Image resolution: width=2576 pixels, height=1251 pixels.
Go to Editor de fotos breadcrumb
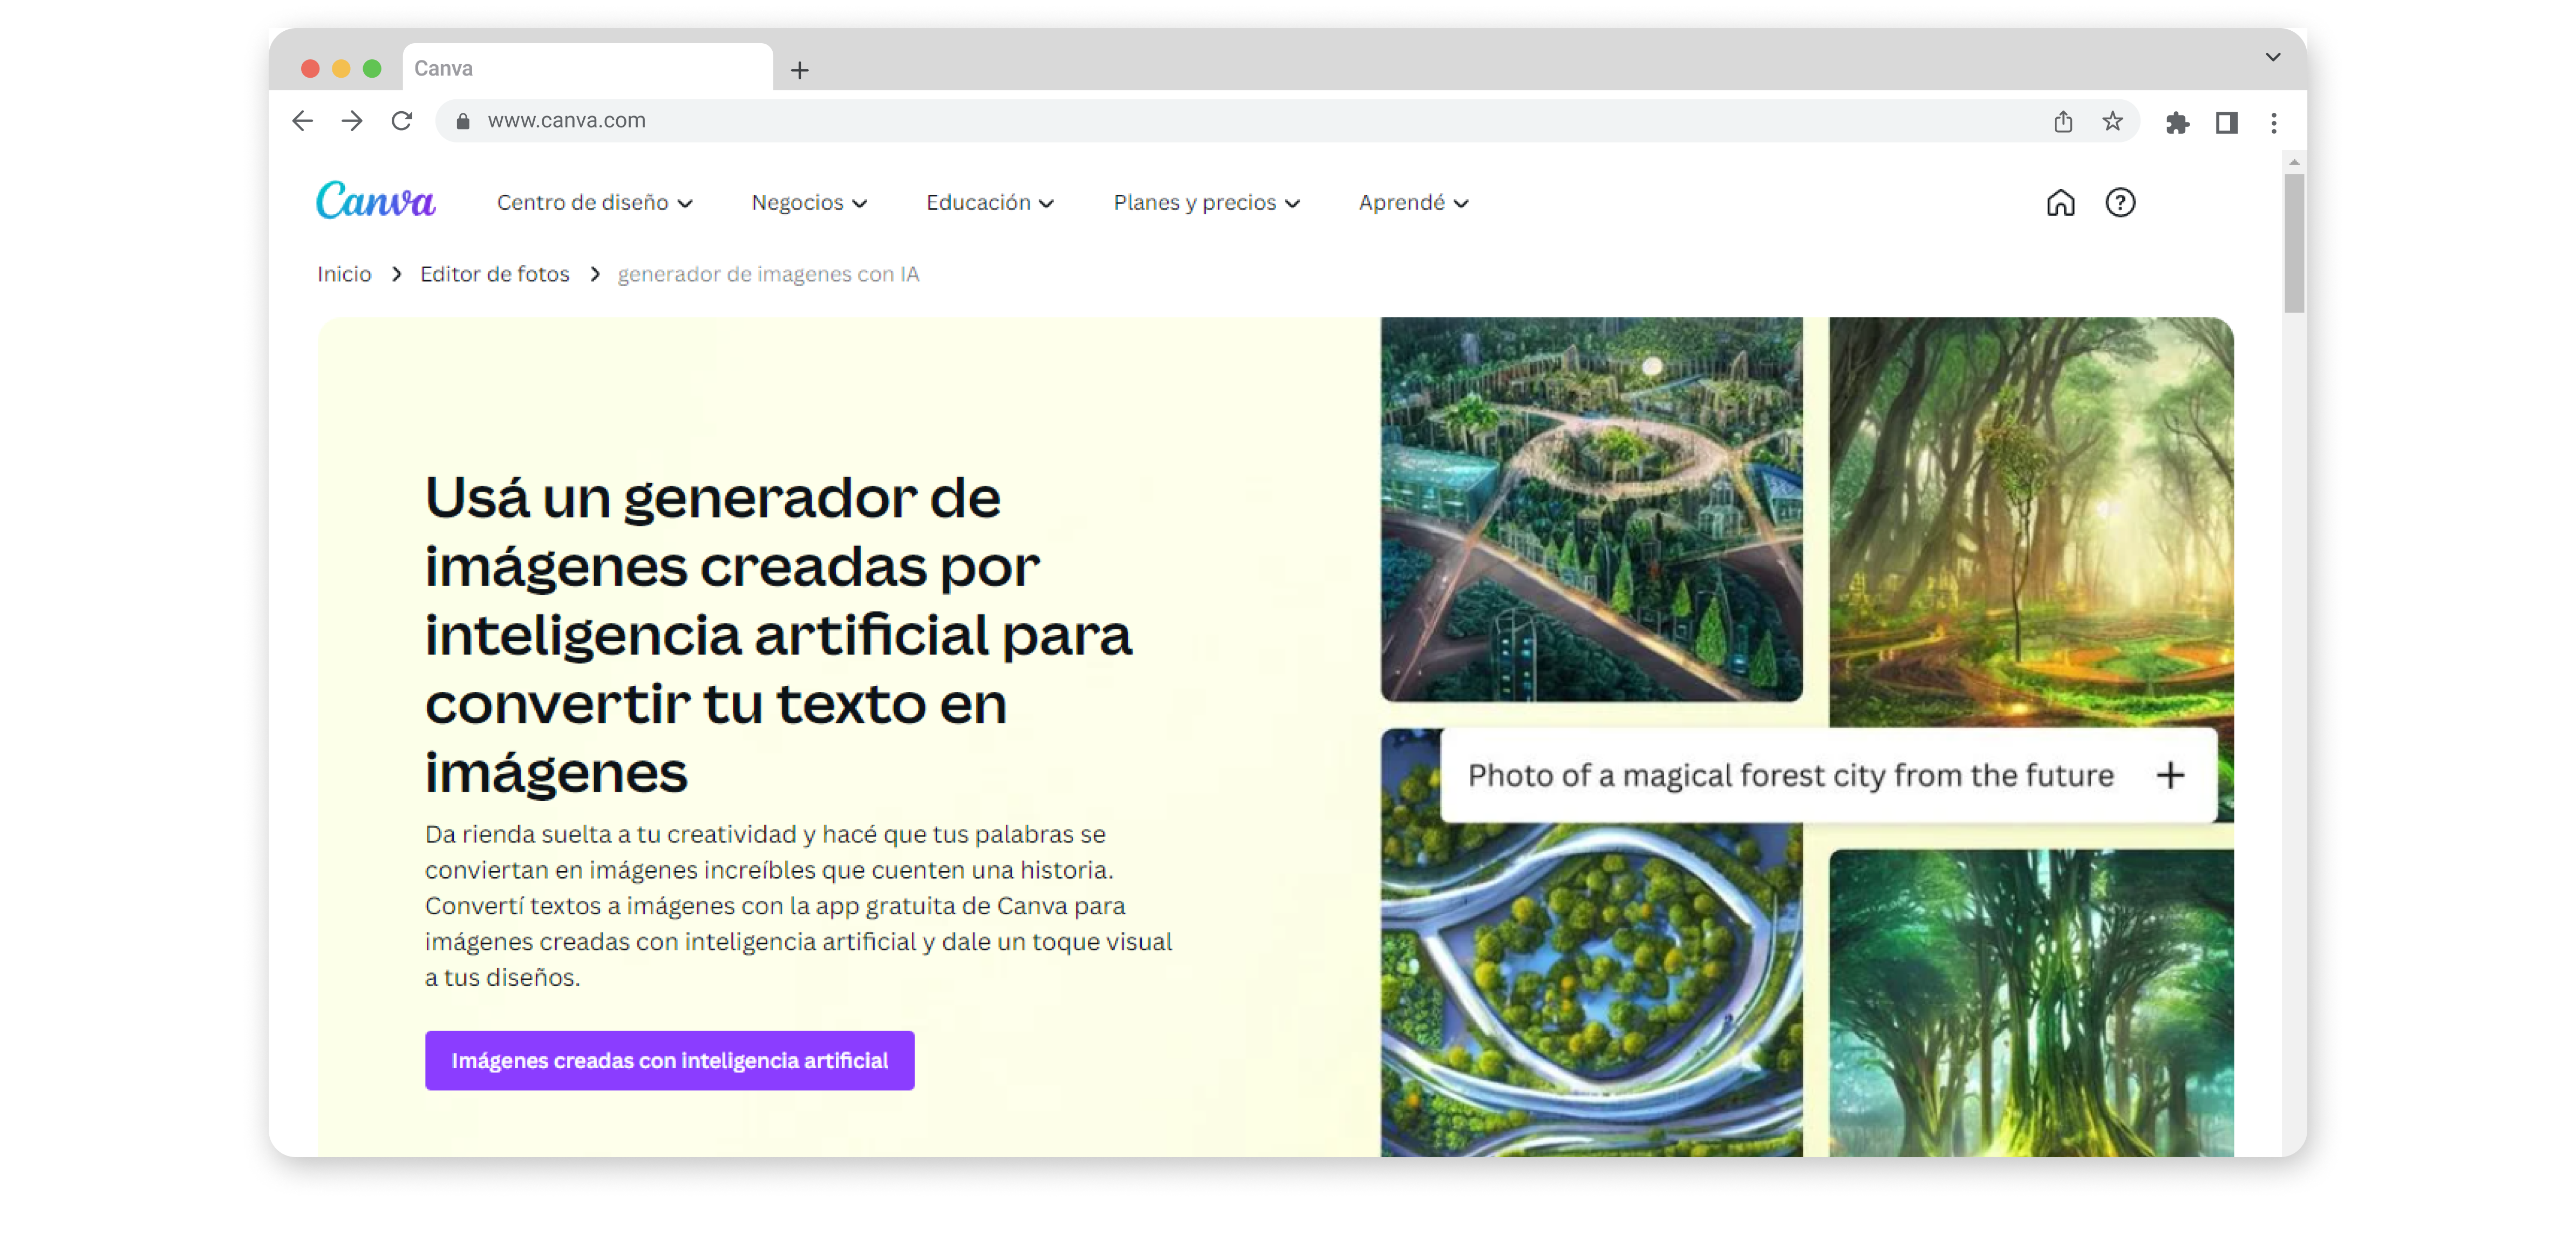(x=494, y=274)
